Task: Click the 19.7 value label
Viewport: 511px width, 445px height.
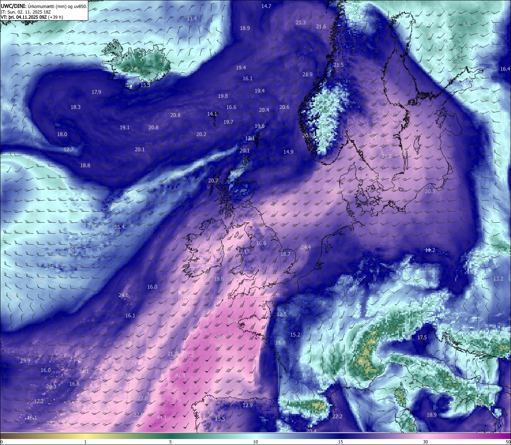Action: click(x=228, y=122)
